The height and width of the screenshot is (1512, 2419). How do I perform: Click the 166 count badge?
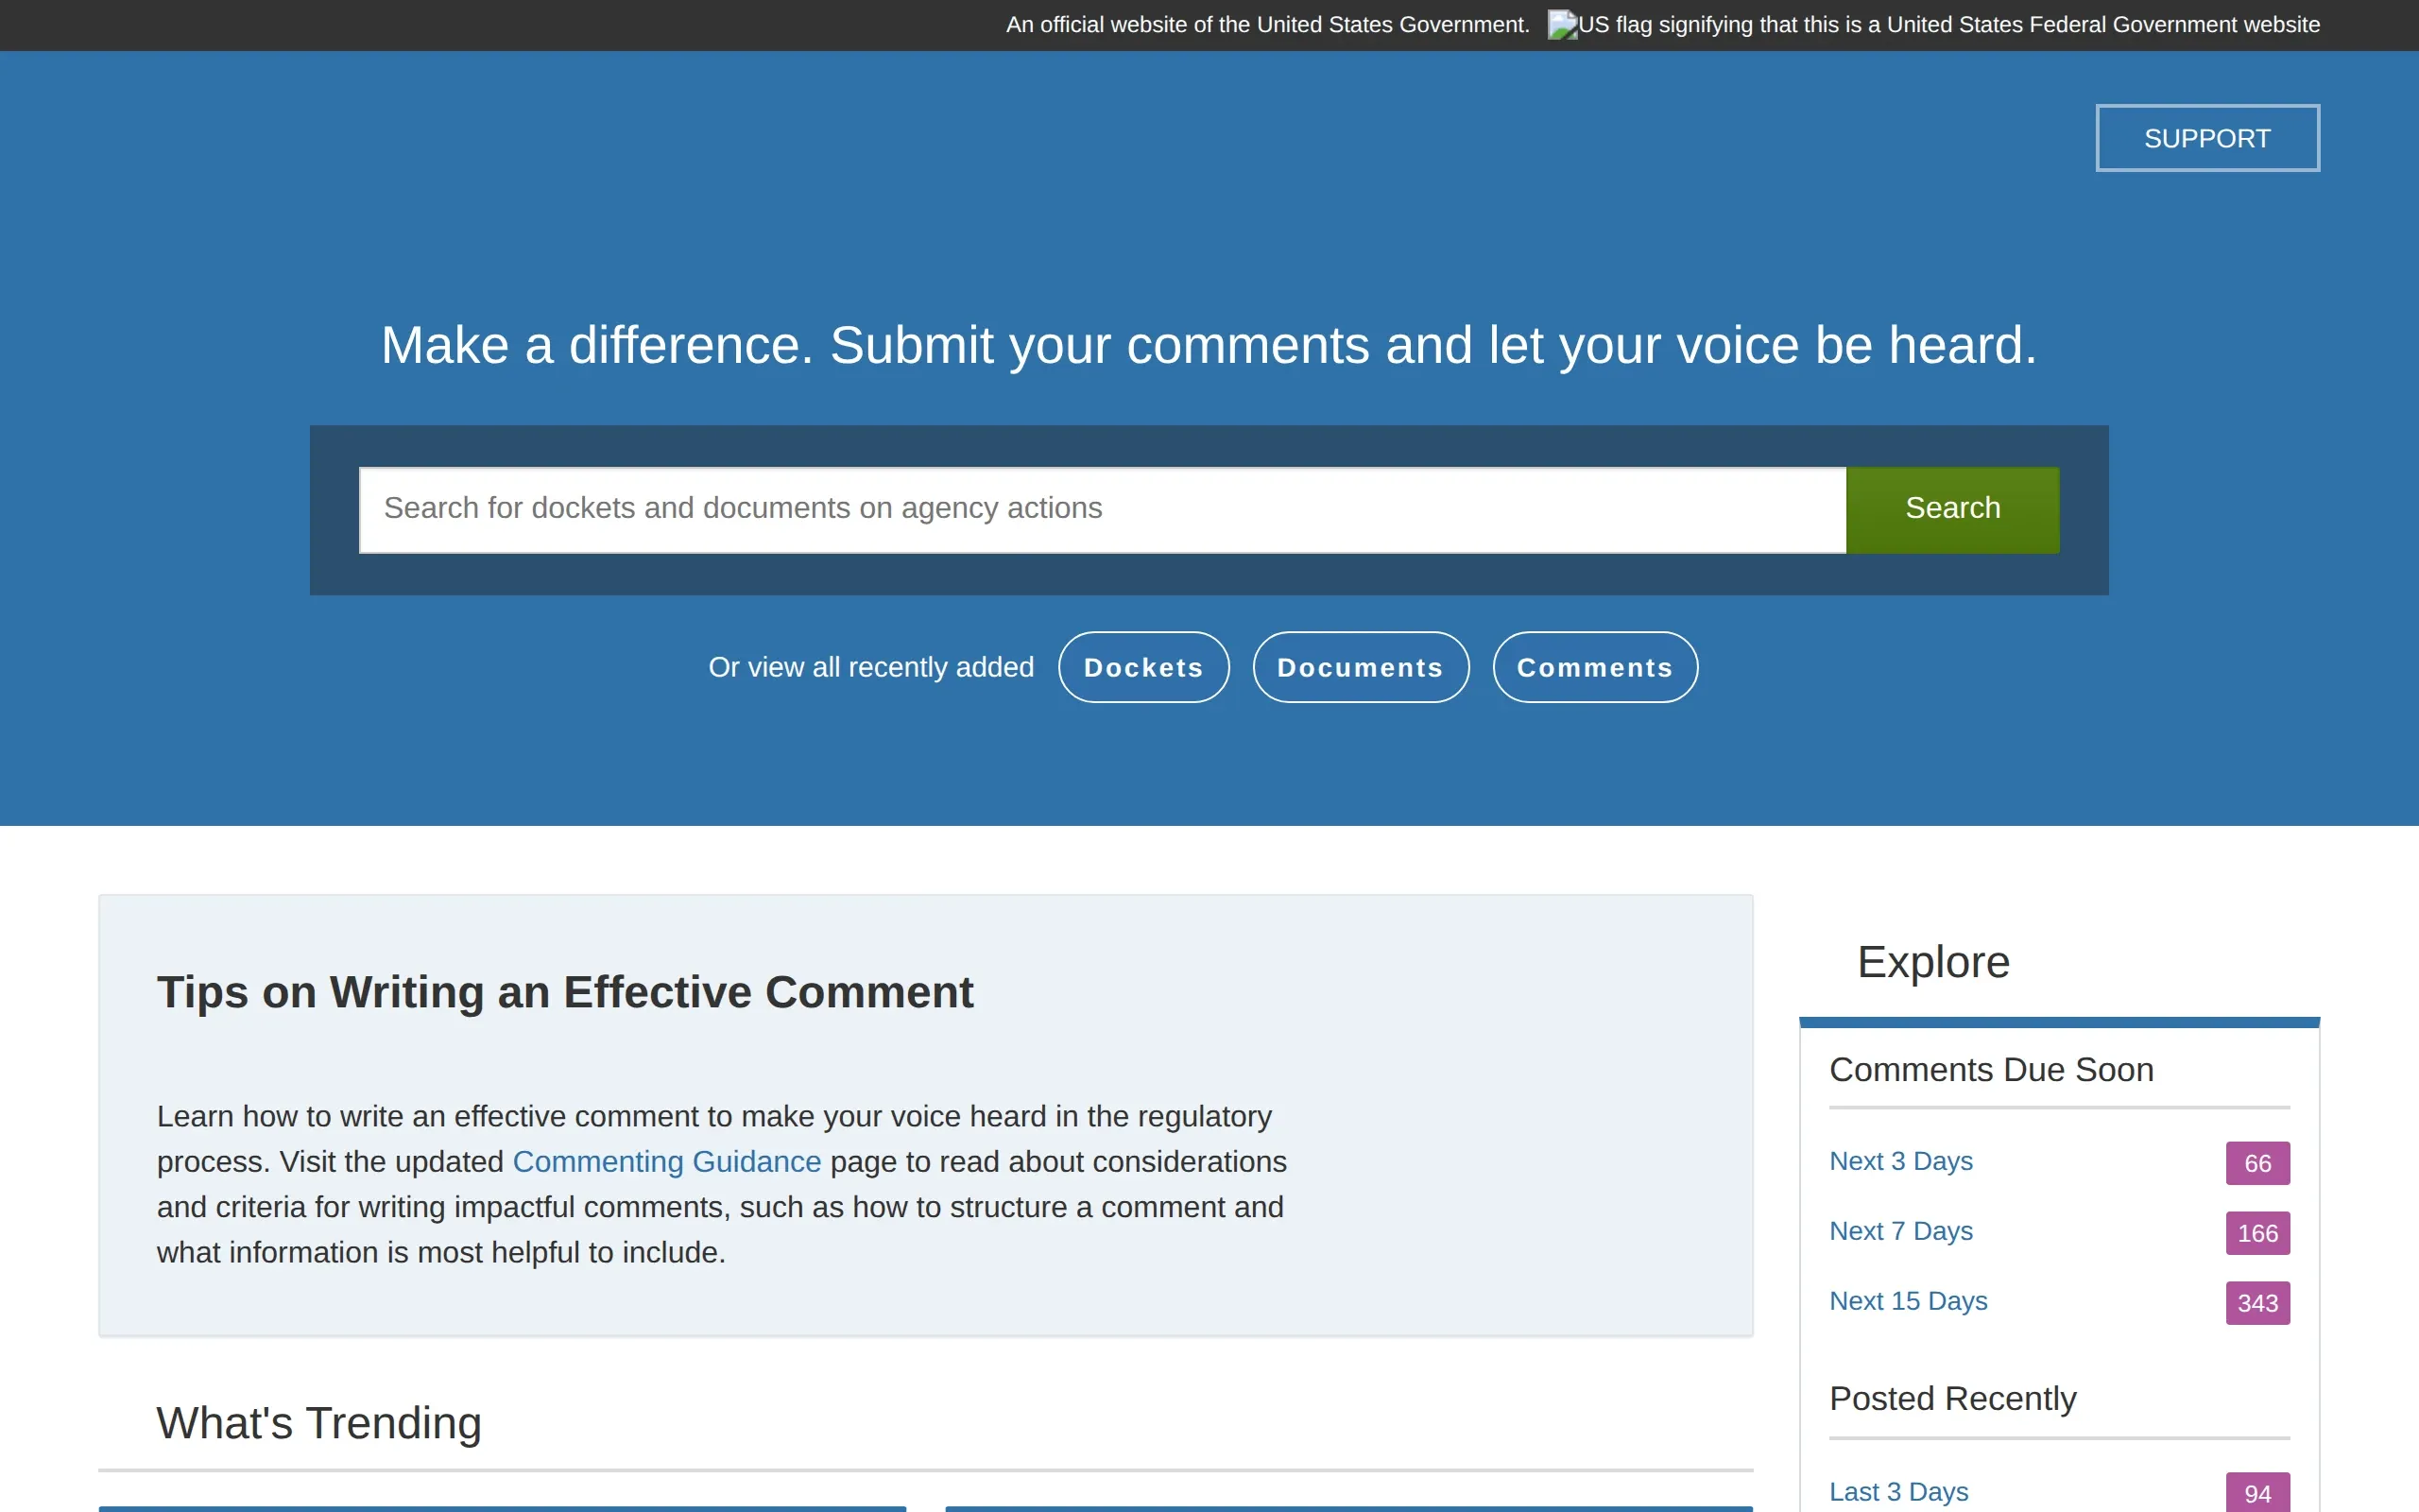(x=2257, y=1233)
